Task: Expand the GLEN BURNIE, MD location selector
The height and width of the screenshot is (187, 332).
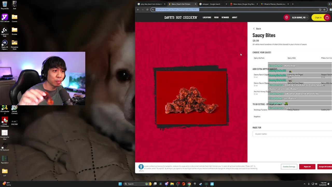Action: tap(300, 17)
